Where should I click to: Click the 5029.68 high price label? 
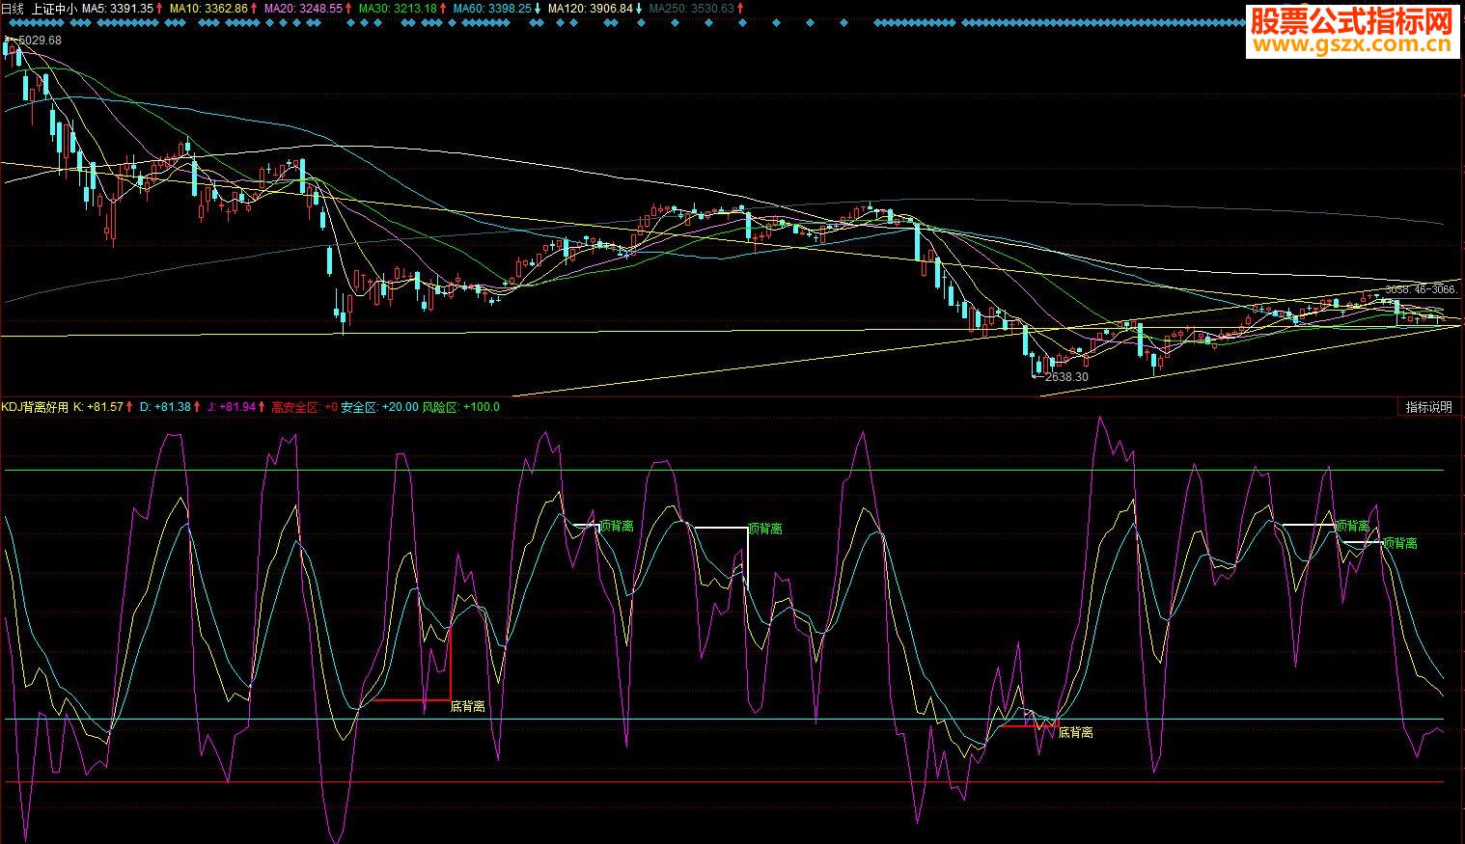pyautogui.click(x=40, y=41)
